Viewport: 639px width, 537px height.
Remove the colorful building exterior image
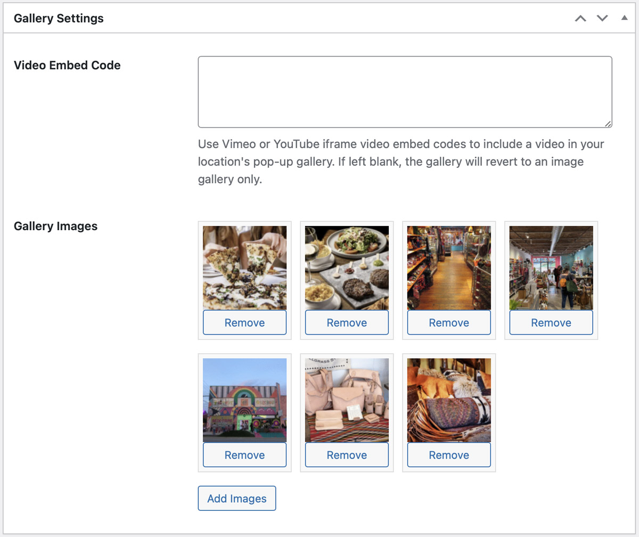point(245,455)
